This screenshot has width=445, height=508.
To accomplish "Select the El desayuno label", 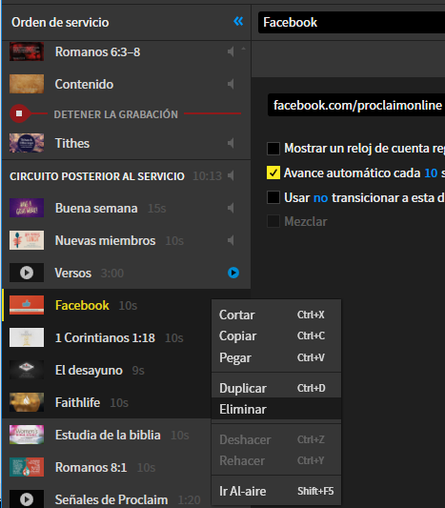I will pyautogui.click(x=89, y=371).
